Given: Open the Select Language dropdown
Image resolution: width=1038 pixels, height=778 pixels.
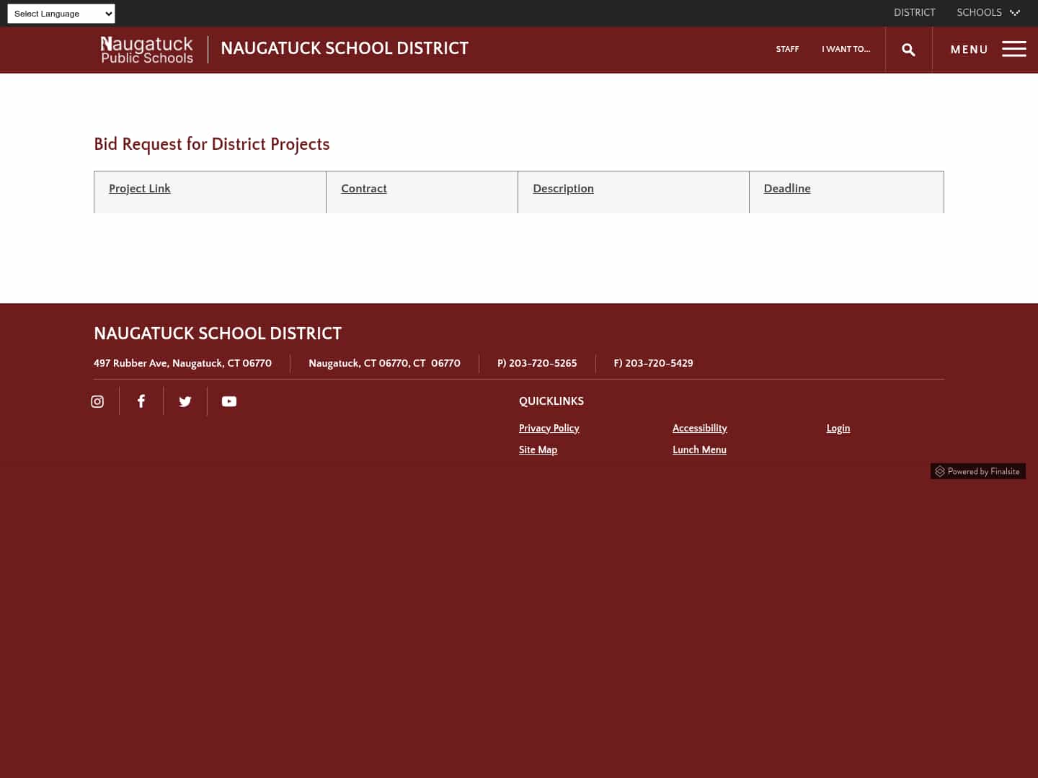Looking at the screenshot, I should (61, 13).
